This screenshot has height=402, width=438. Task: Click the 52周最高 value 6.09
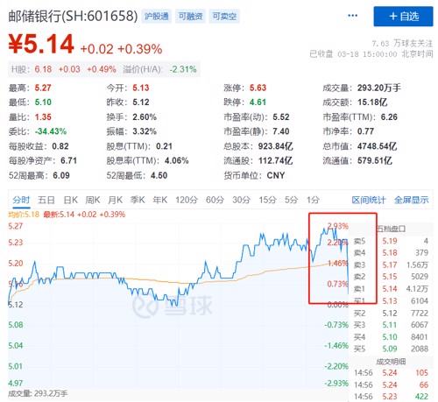point(61,176)
